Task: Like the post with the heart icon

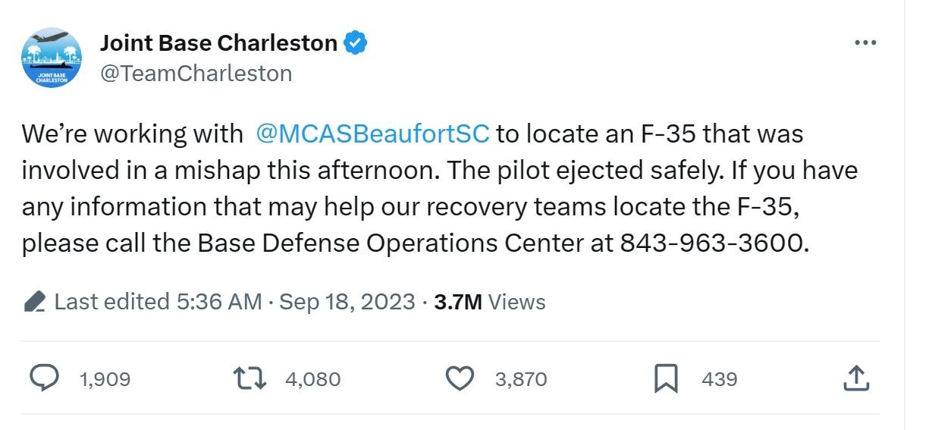Action: click(x=460, y=378)
